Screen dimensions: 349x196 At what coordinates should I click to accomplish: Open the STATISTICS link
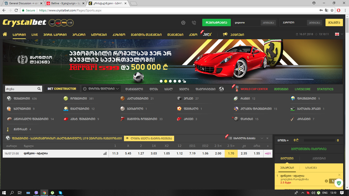(x=325, y=89)
